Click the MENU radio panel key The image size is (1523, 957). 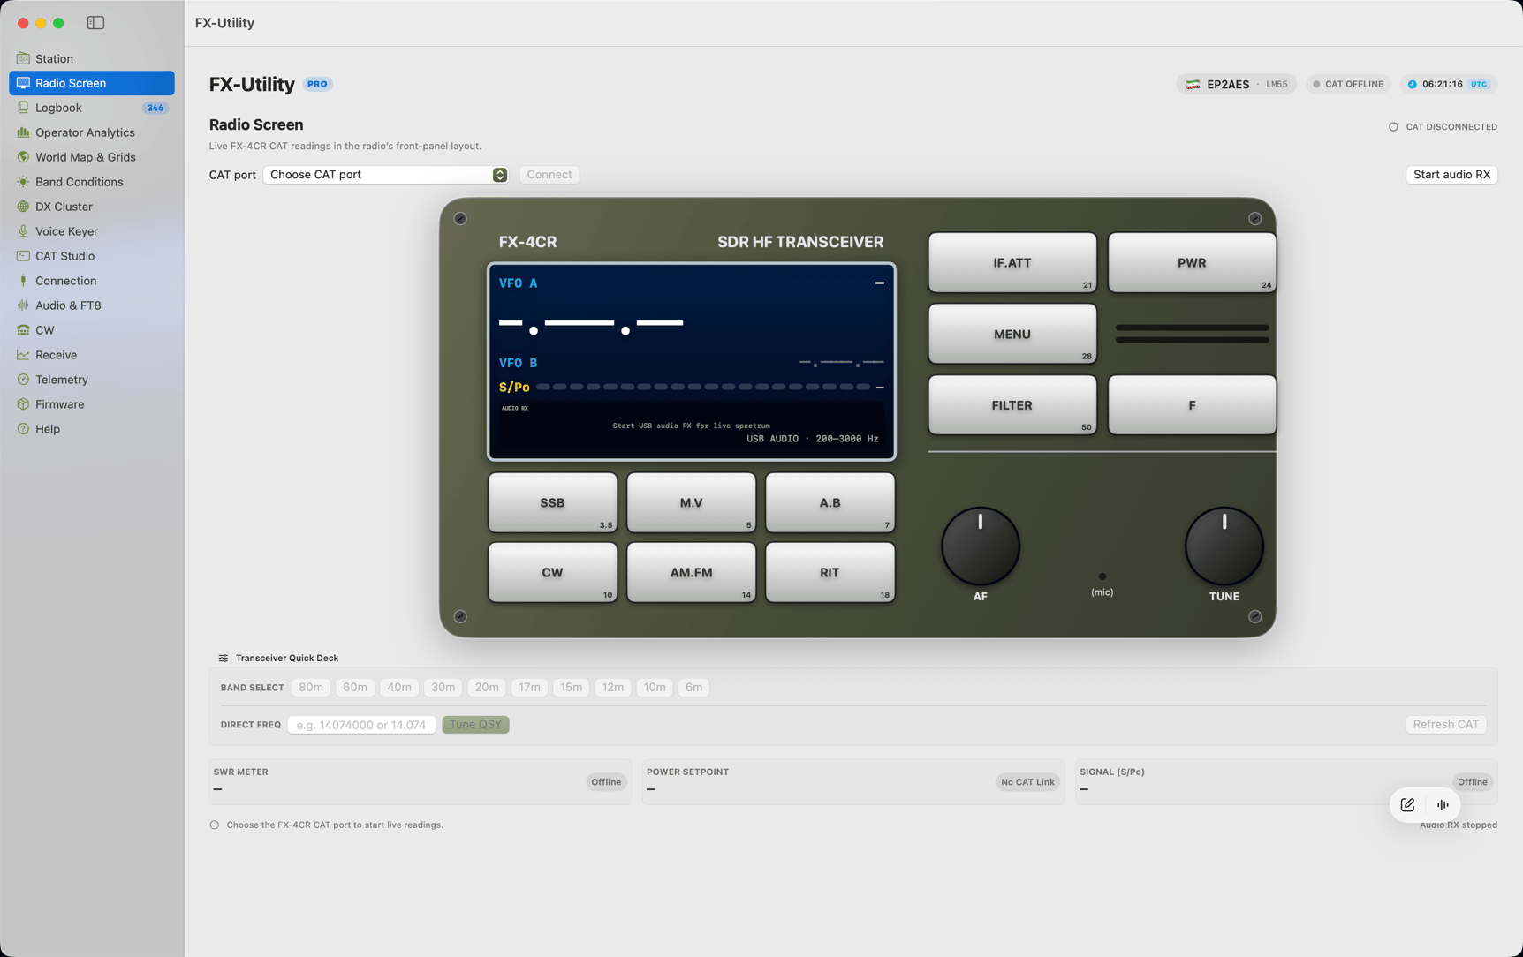[x=1012, y=335]
